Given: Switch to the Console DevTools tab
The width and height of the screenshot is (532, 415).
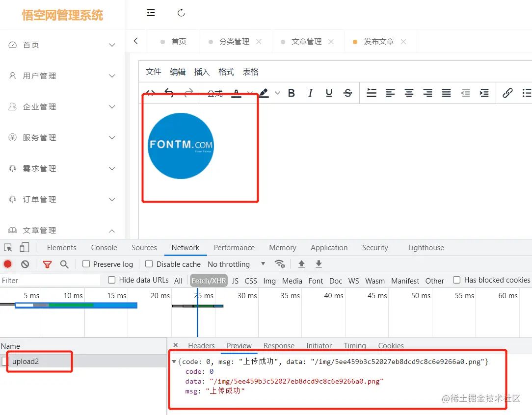Looking at the screenshot, I should 104,248.
